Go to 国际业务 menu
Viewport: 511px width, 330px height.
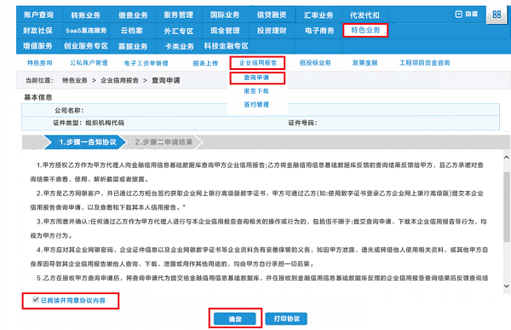click(225, 15)
